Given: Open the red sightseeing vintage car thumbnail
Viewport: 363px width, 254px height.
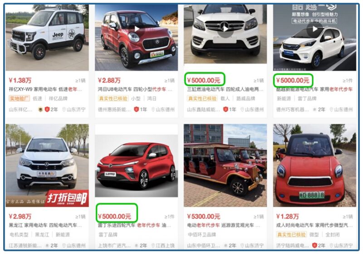Looking at the screenshot, I should [225, 165].
